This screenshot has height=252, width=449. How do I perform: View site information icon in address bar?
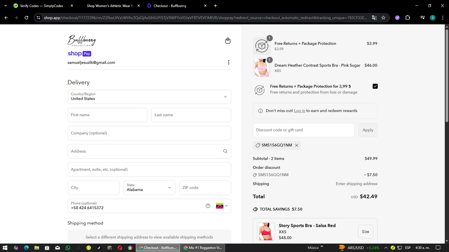[x=38, y=18]
